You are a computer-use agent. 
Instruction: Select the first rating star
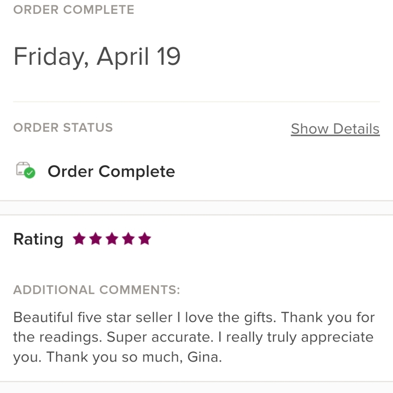click(79, 239)
